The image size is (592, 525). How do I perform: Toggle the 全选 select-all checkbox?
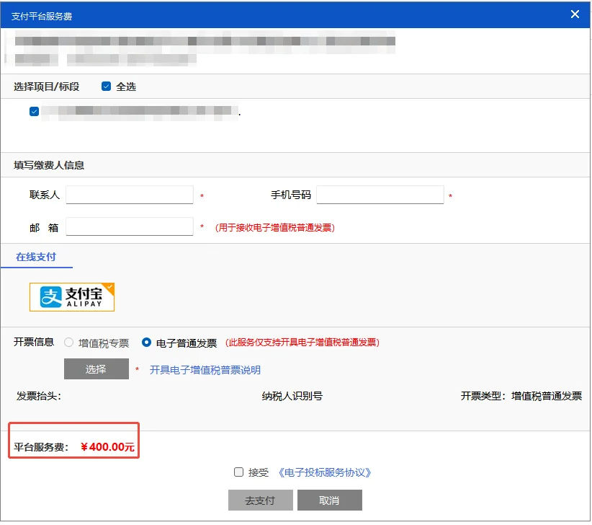[x=106, y=85]
